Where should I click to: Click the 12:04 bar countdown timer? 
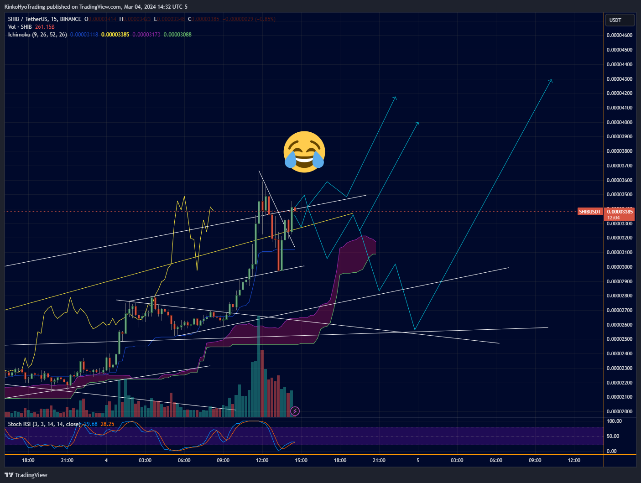coord(614,218)
